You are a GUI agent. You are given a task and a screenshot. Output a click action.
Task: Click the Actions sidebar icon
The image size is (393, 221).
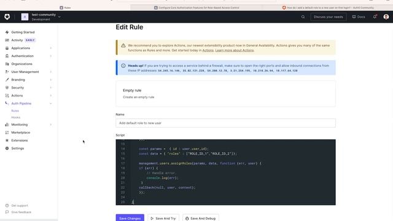tap(7, 96)
